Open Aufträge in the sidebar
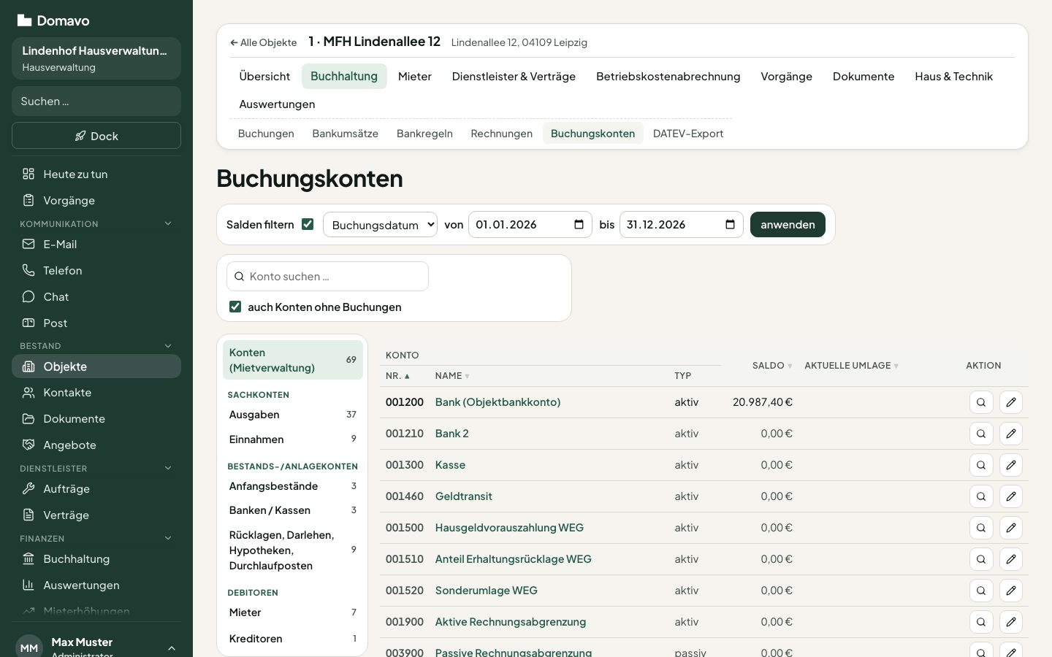Screen dimensions: 1052x657 [x=96, y=488]
